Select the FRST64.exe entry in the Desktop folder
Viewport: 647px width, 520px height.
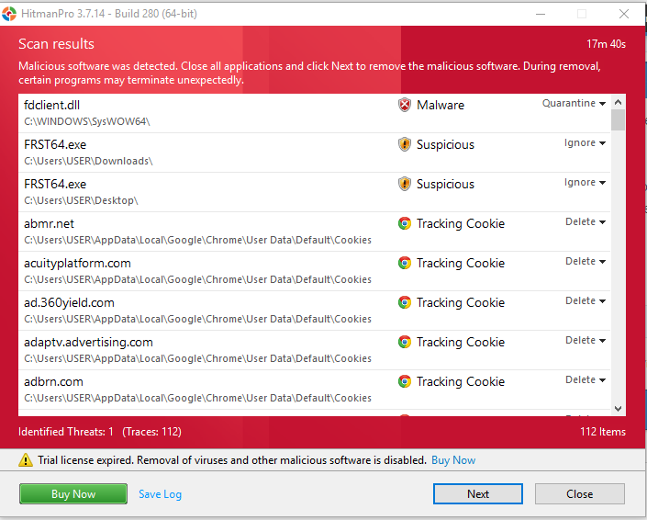click(315, 192)
